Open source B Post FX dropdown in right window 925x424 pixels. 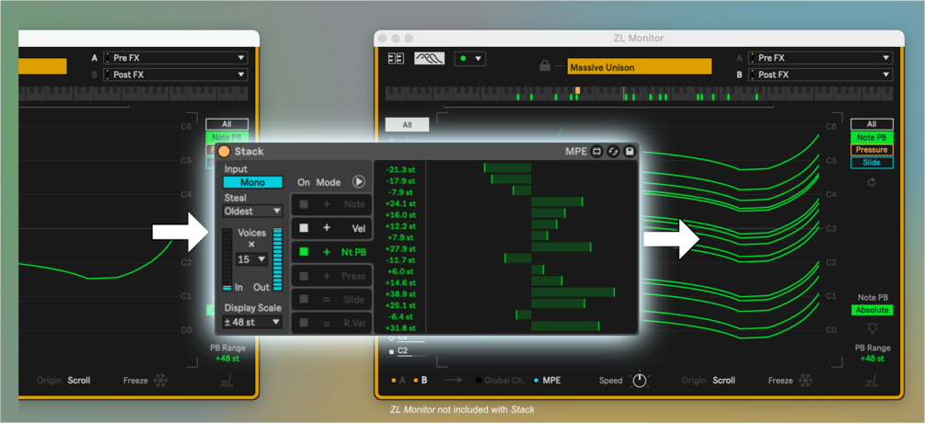(819, 74)
